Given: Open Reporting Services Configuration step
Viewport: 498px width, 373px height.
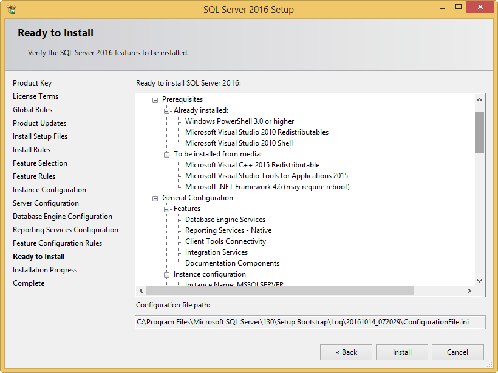Looking at the screenshot, I should (x=66, y=230).
